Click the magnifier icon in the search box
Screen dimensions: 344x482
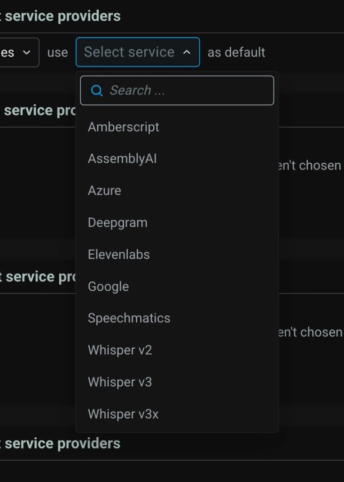[x=97, y=90]
